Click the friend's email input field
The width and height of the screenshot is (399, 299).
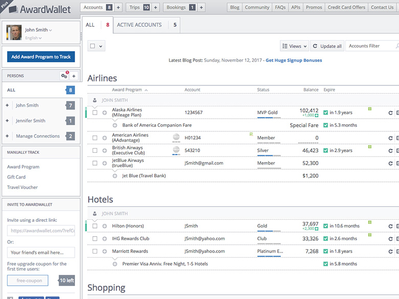click(41, 252)
